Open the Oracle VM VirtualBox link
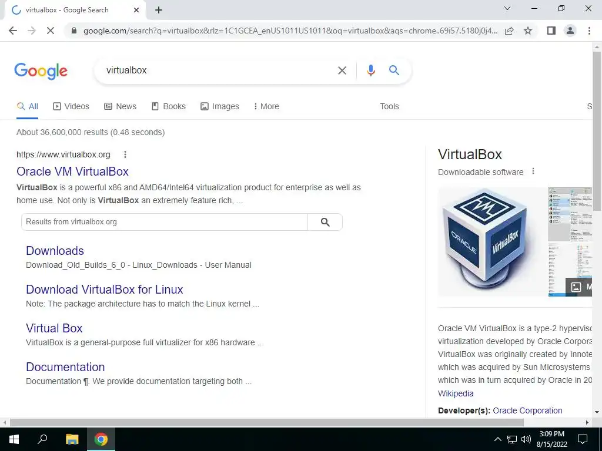Image resolution: width=602 pixels, height=451 pixels. [72, 171]
